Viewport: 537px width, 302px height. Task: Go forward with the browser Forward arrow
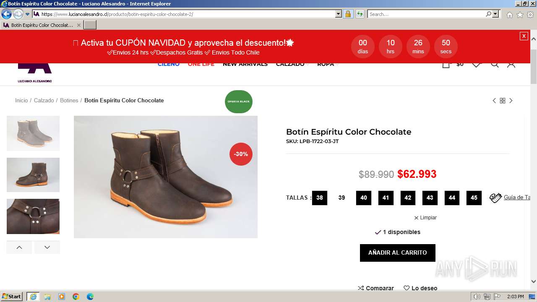coord(18,14)
